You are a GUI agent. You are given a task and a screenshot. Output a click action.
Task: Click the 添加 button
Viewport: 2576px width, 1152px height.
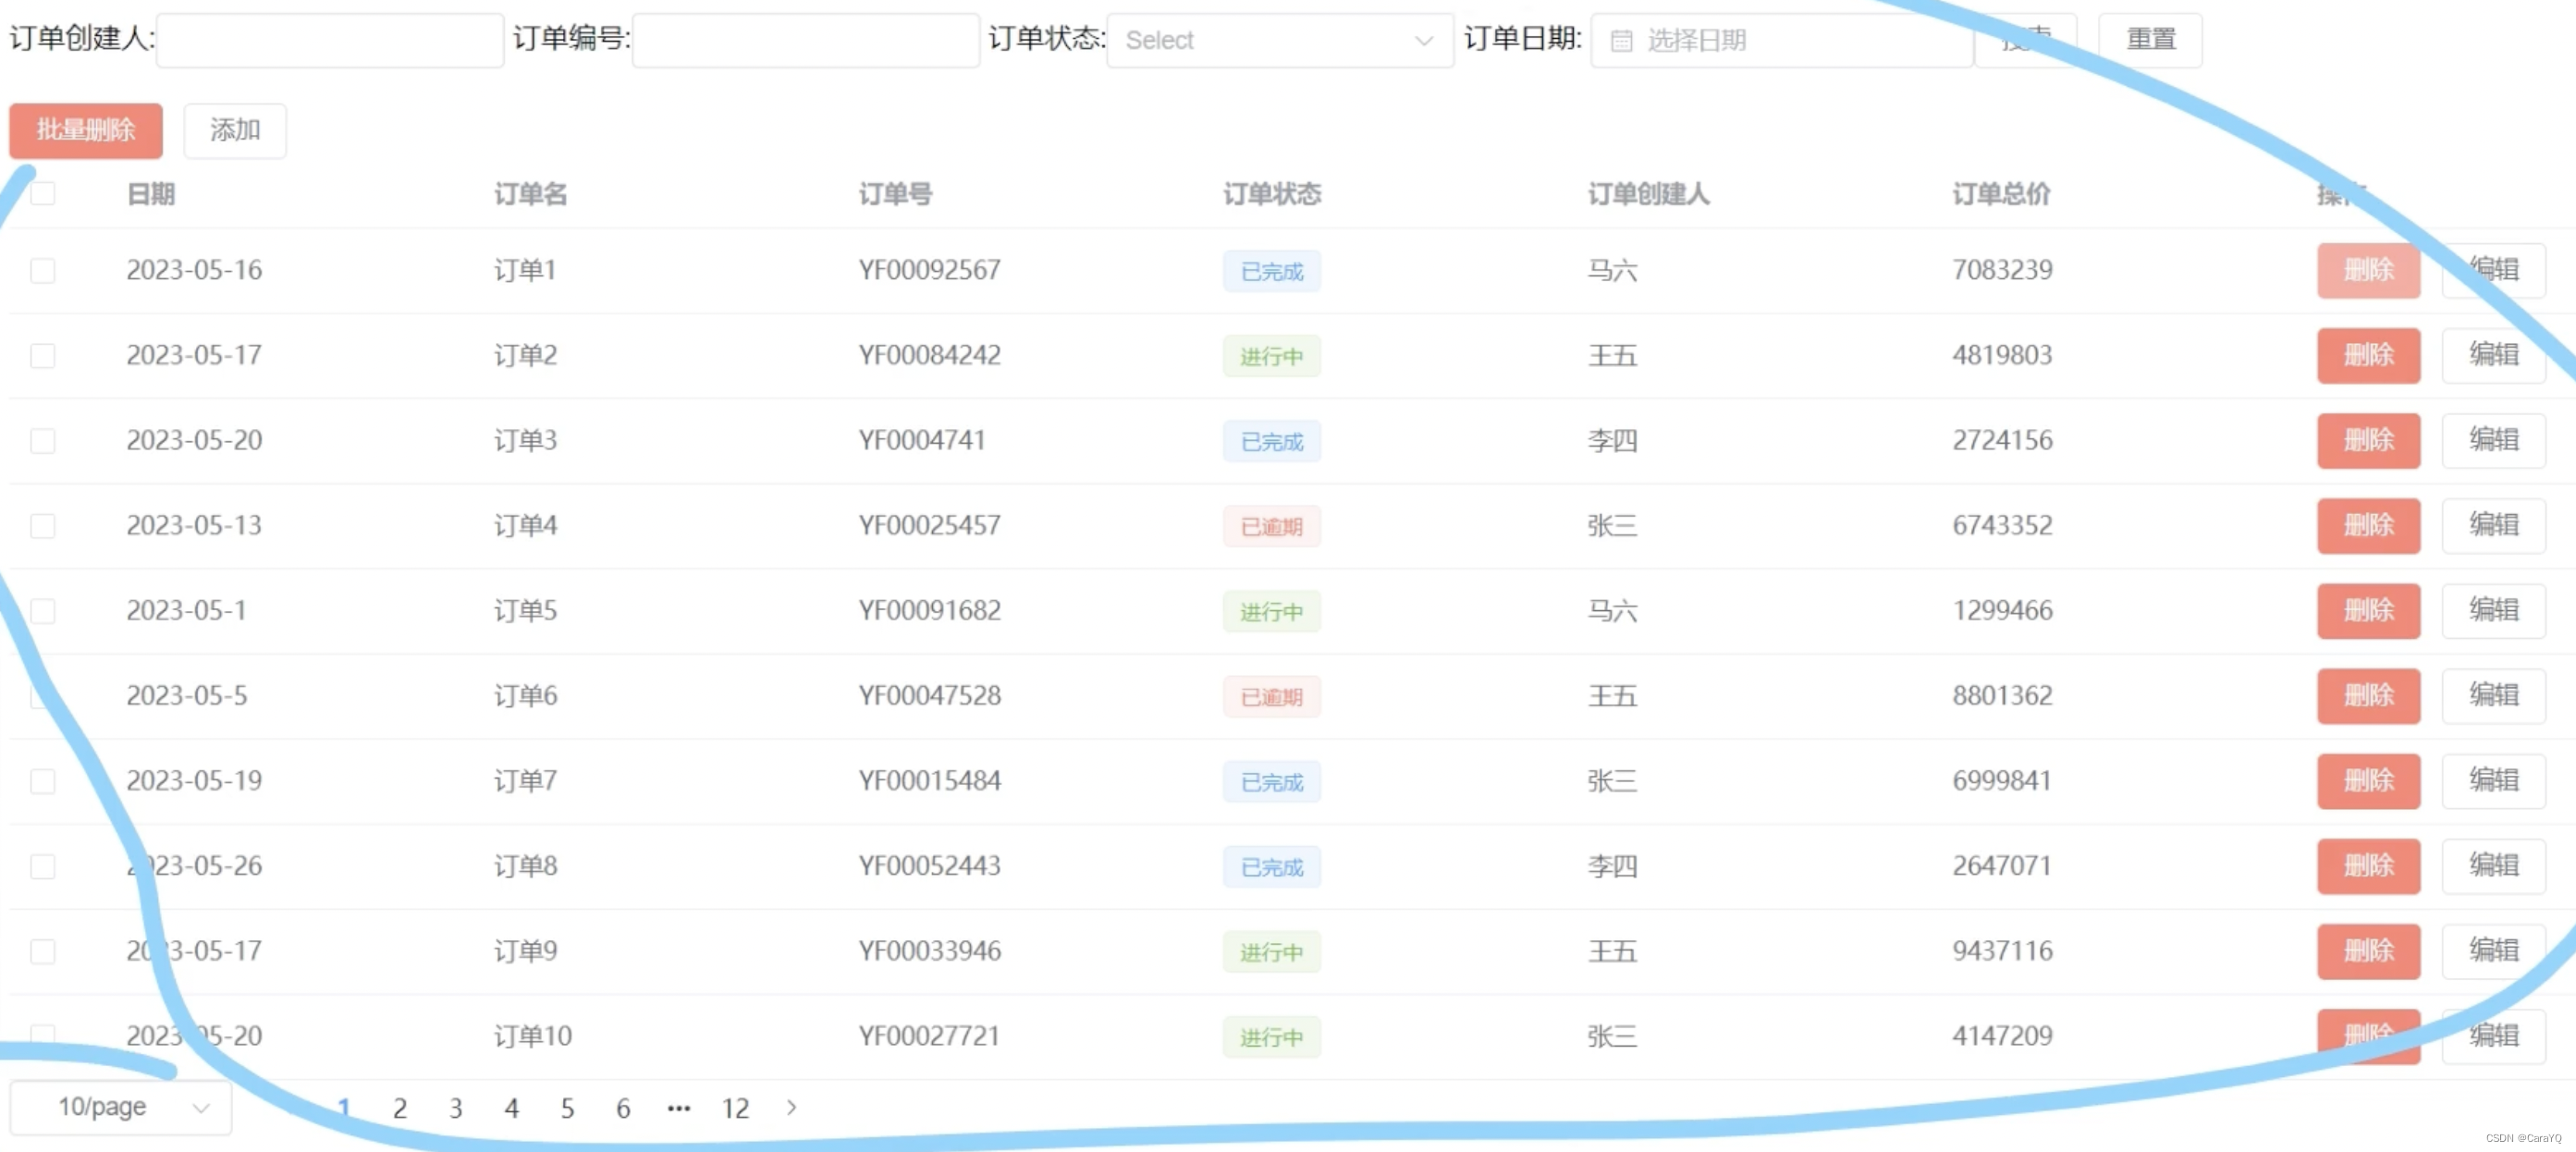click(x=235, y=130)
